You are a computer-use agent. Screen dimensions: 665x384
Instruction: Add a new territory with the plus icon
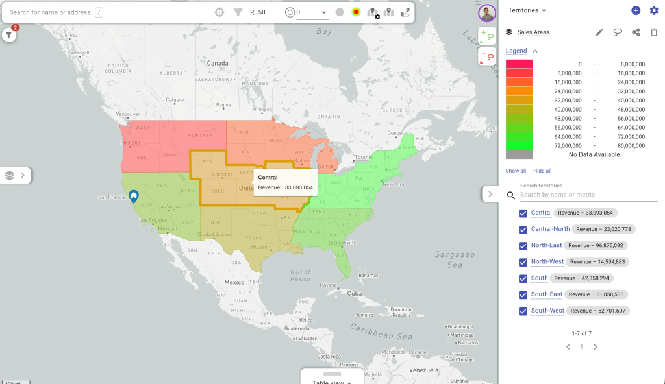pyautogui.click(x=636, y=10)
